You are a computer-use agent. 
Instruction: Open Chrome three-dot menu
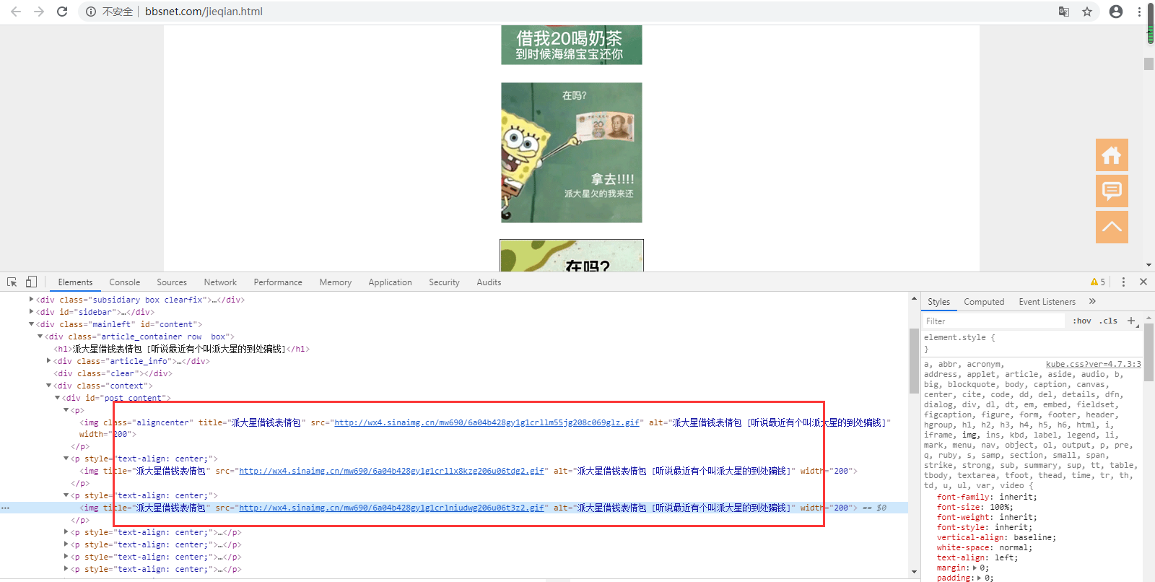coord(1139,12)
